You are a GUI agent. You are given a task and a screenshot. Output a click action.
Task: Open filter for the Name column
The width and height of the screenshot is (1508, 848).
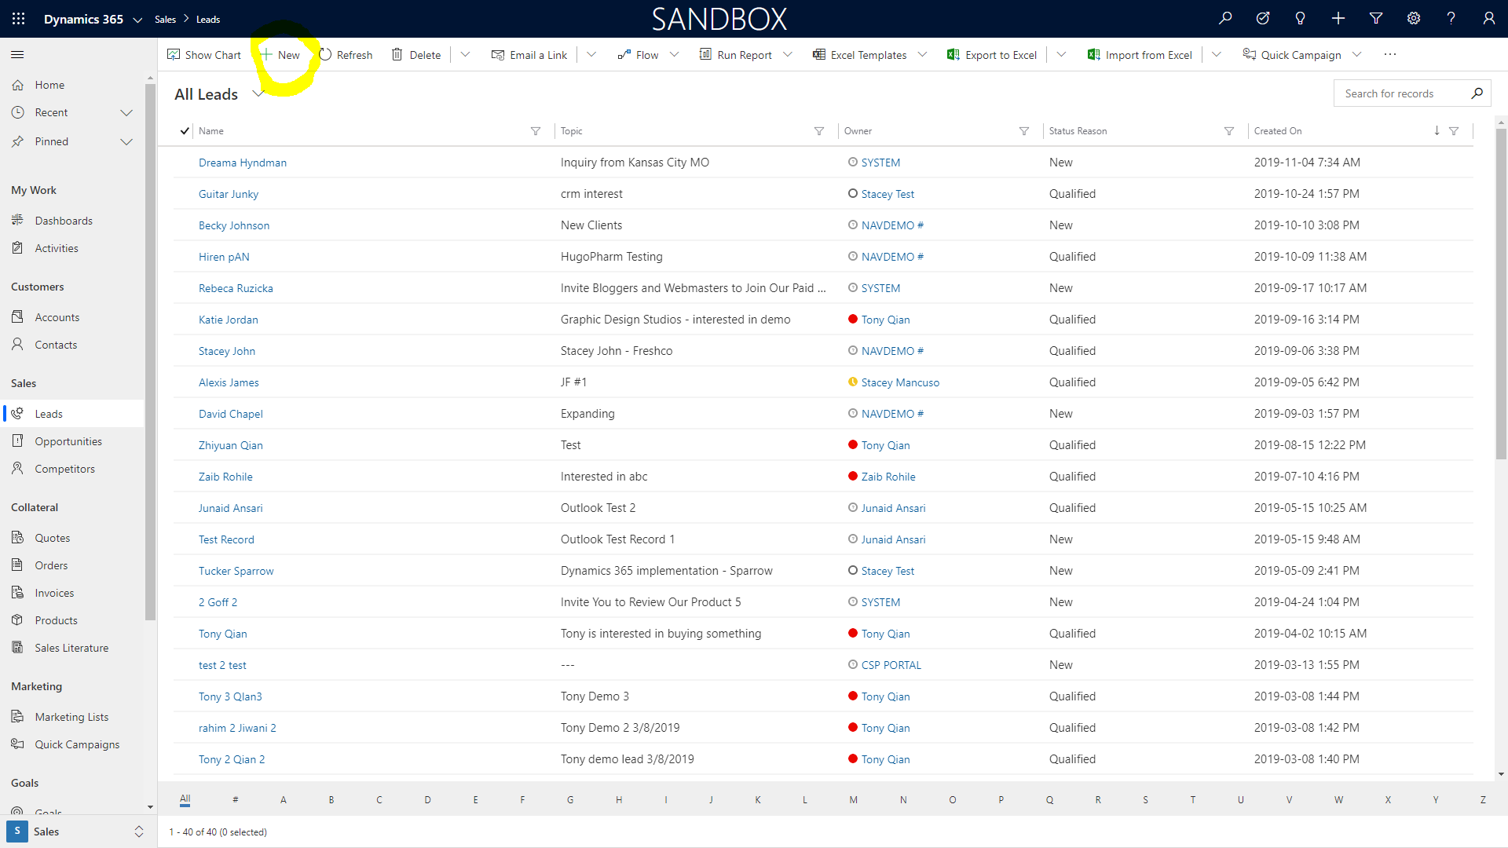click(x=536, y=131)
